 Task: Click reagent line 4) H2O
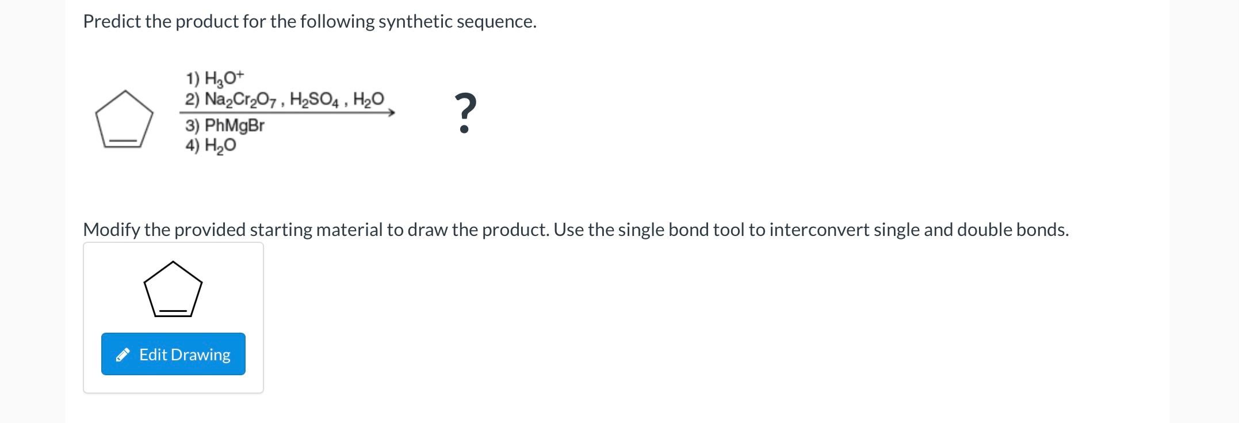(x=211, y=146)
